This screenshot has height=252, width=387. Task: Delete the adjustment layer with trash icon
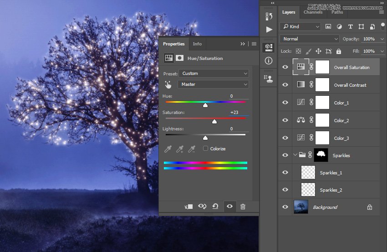[243, 207]
